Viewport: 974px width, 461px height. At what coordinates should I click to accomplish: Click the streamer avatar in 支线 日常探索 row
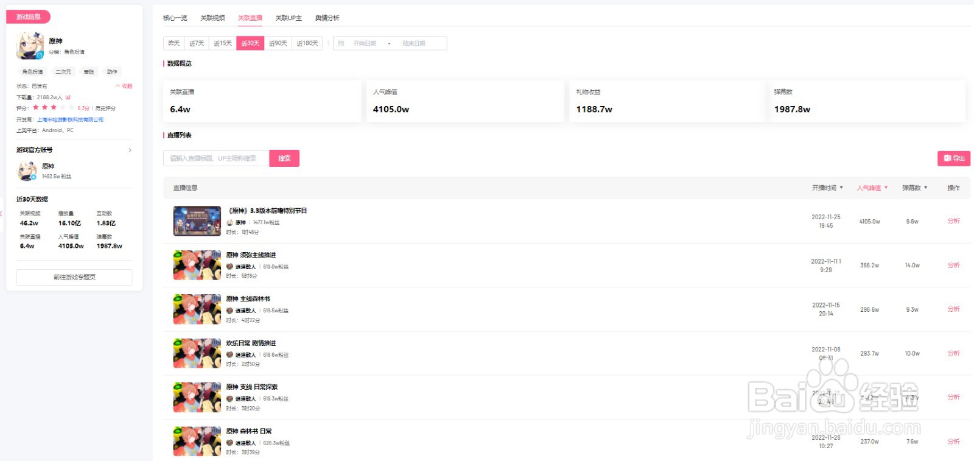pos(230,399)
